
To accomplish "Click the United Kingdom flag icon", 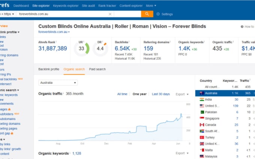I will pyautogui.click(x=202, y=144).
